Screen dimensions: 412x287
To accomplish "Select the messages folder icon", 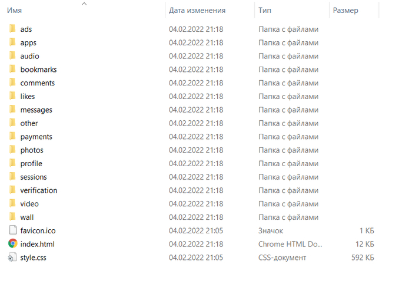I will tap(12, 109).
